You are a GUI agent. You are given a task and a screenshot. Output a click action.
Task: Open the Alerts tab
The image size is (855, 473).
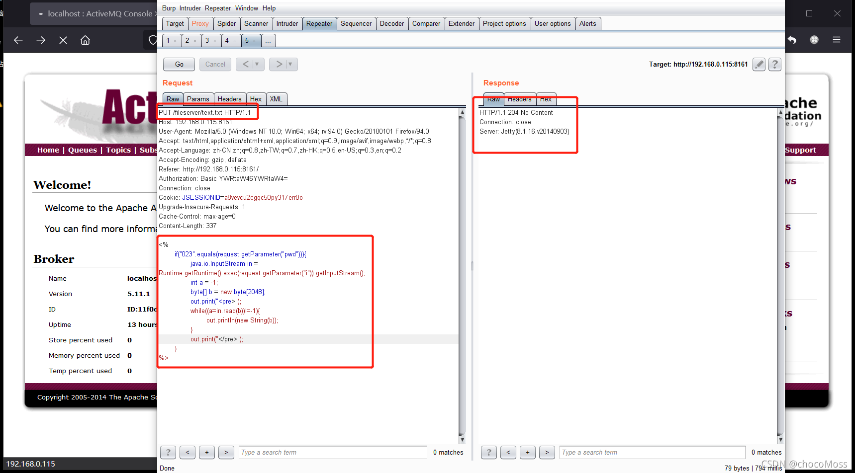pos(587,23)
